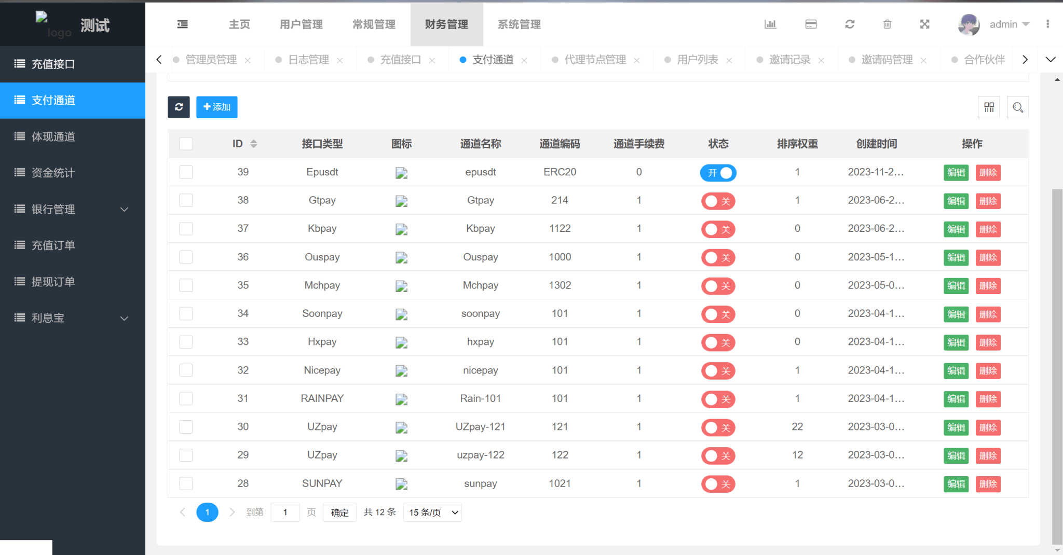Image resolution: width=1063 pixels, height=555 pixels.
Task: Enable the Gtpay channel status switch
Action: click(x=718, y=201)
